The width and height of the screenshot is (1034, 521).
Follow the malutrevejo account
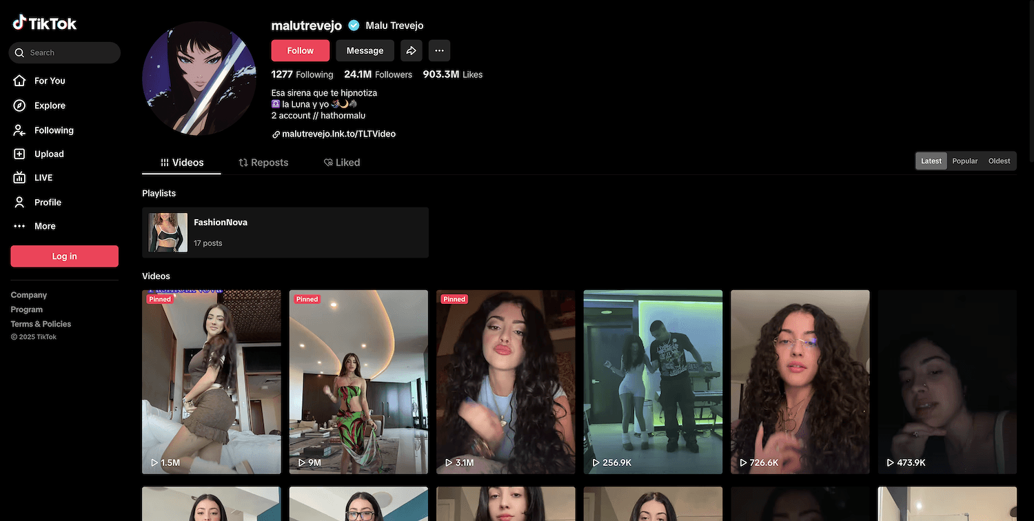coord(300,50)
